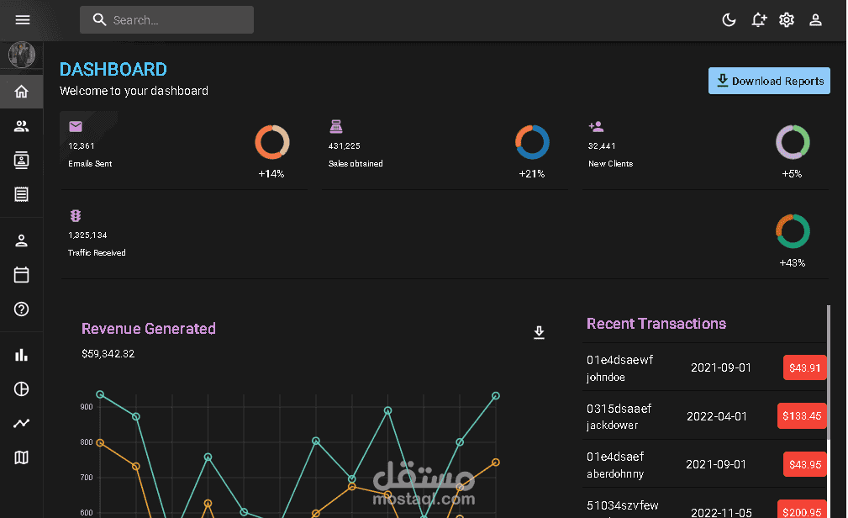
Task: Click the 2022-04-01 transaction date
Action: 717,416
